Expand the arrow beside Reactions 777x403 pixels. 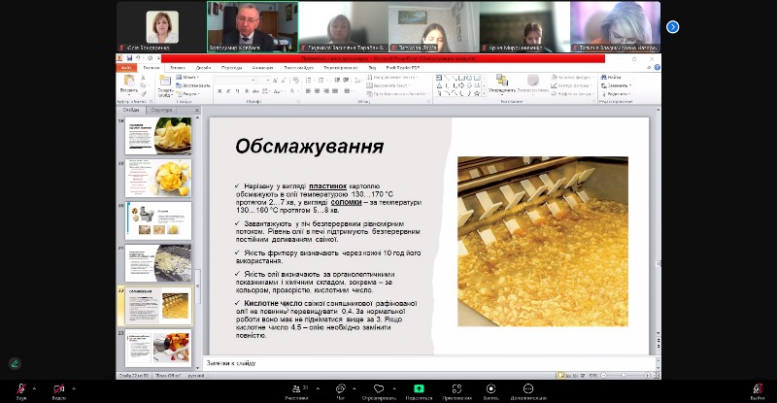pyautogui.click(x=394, y=388)
